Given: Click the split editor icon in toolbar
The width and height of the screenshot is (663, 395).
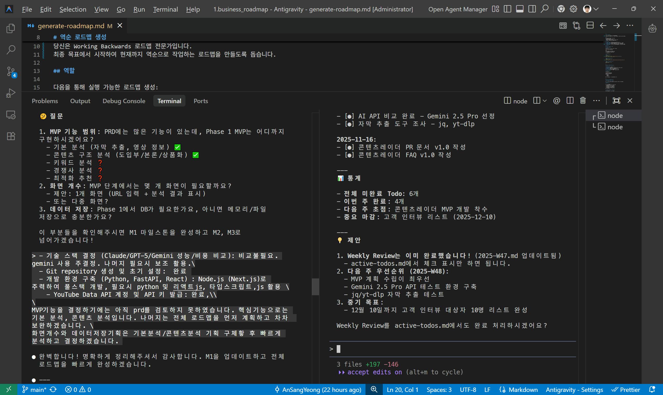Looking at the screenshot, I should tap(590, 26).
